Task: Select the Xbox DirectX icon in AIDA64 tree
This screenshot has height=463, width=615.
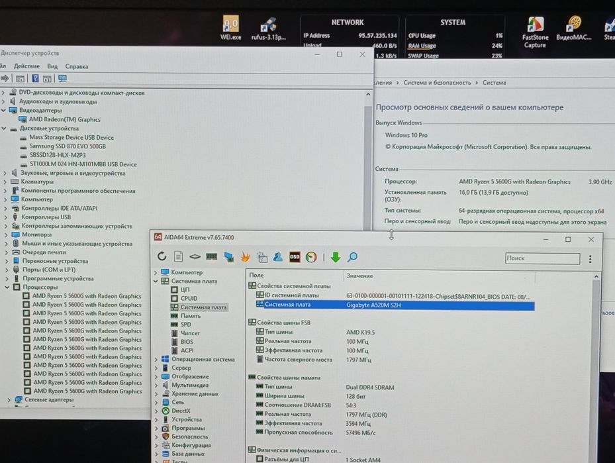Action: tap(166, 411)
